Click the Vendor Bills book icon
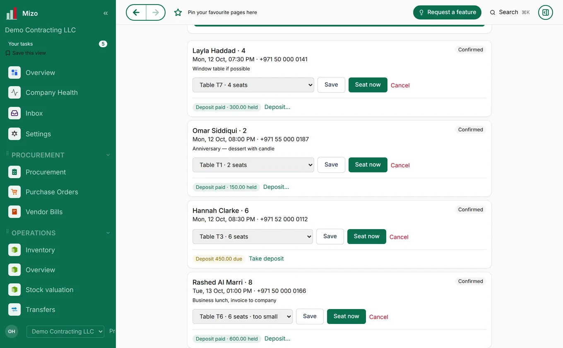The width and height of the screenshot is (563, 348). 14,212
